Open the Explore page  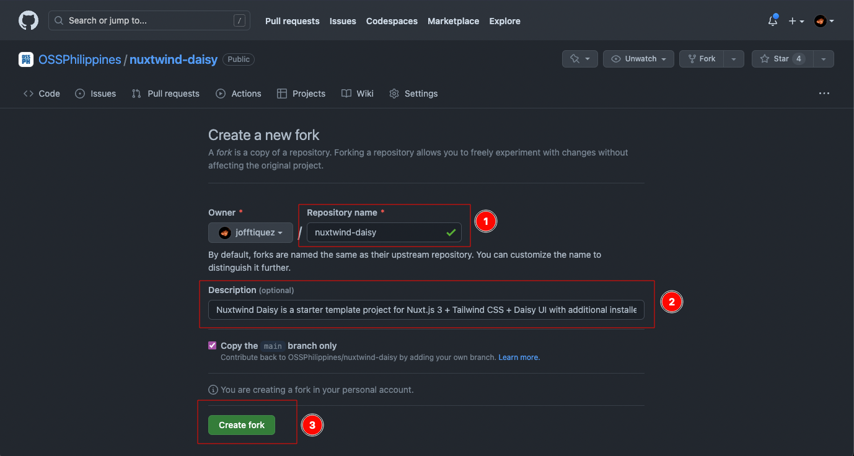(504, 21)
